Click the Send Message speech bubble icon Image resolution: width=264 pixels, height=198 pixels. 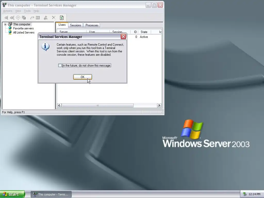point(18,18)
